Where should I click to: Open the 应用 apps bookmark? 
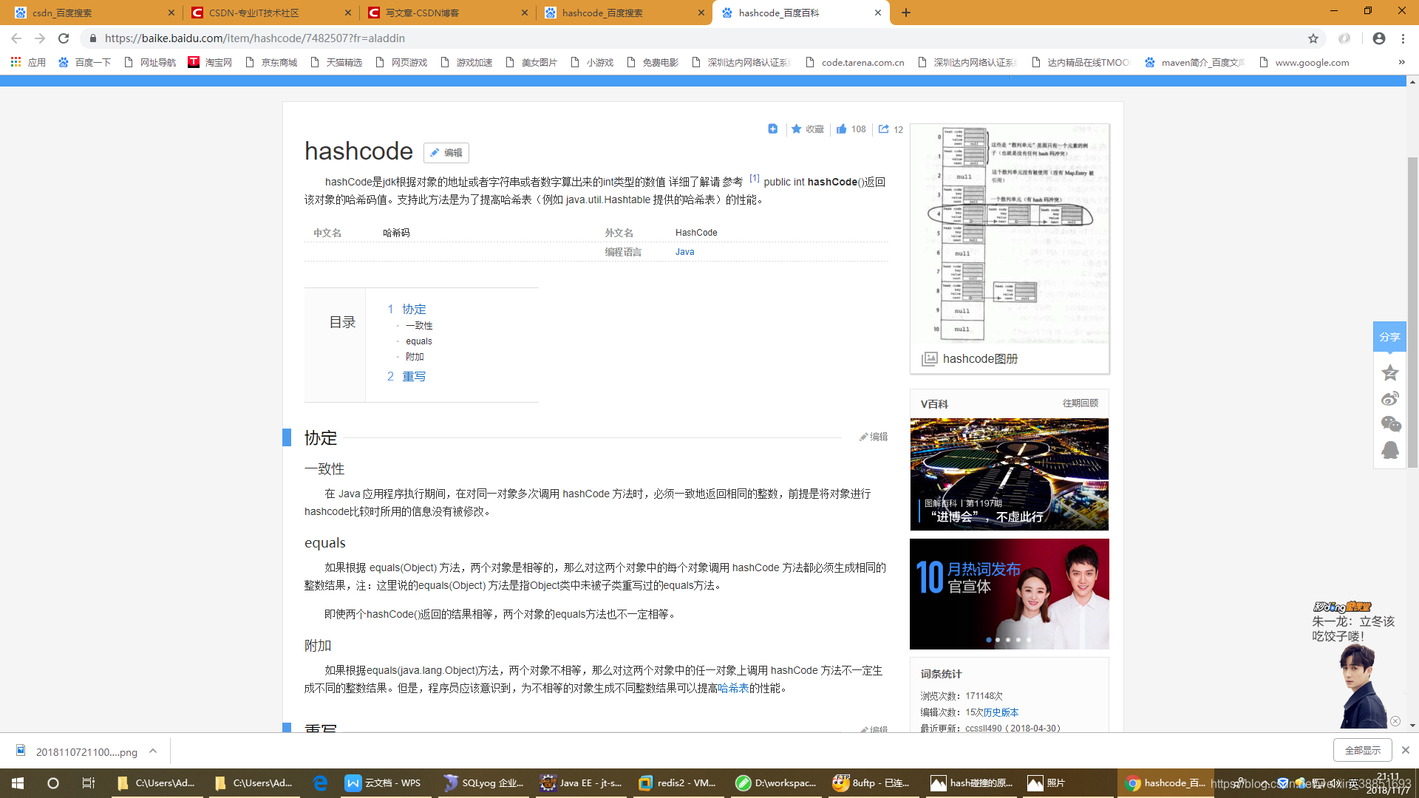[x=28, y=63]
